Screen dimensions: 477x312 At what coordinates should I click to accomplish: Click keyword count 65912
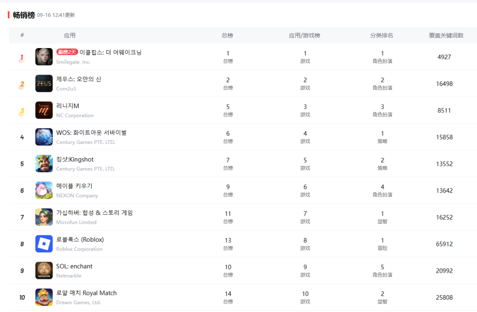(444, 244)
